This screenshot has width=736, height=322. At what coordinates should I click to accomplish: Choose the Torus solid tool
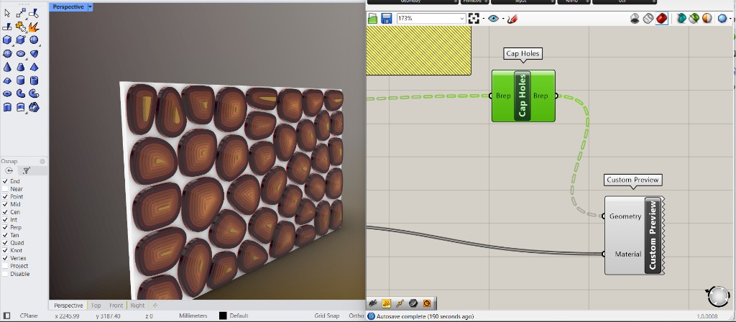[7, 94]
